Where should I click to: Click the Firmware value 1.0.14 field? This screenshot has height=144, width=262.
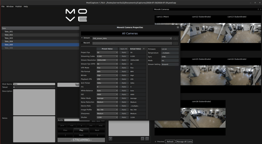pos(170,49)
